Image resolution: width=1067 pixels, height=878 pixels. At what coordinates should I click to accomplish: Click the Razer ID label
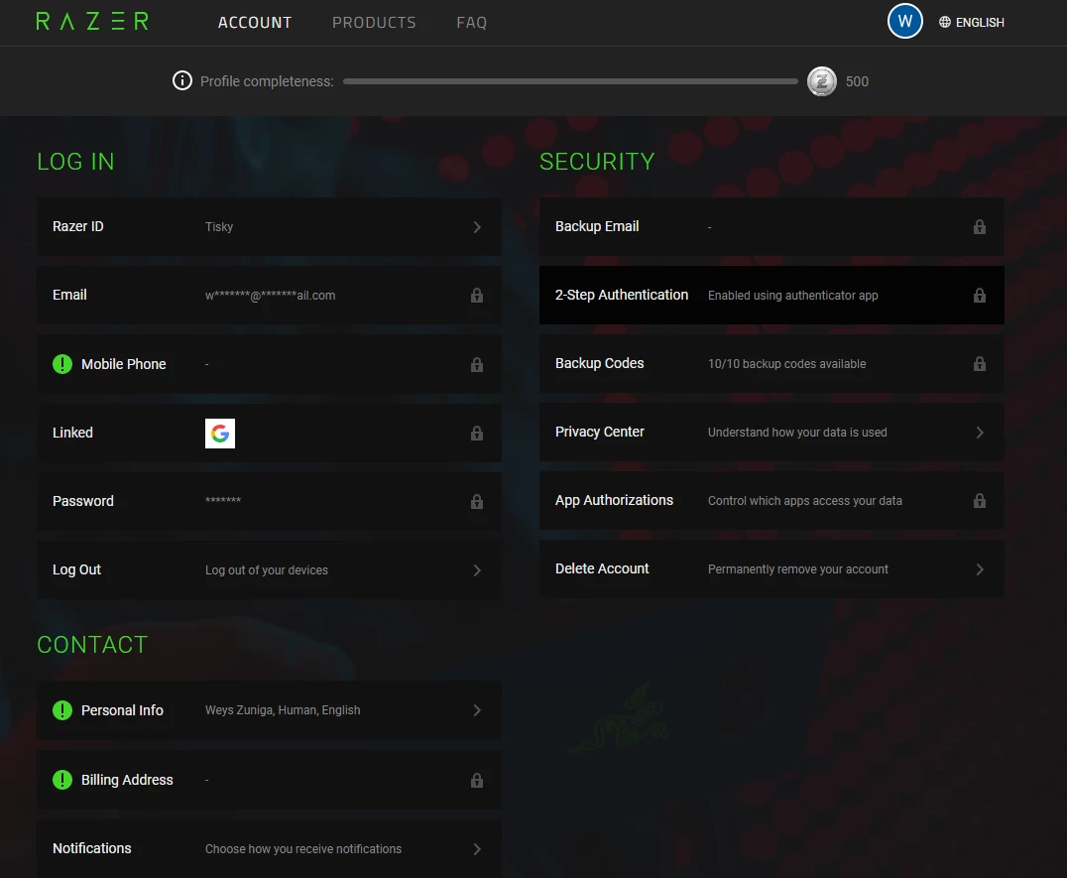78,226
